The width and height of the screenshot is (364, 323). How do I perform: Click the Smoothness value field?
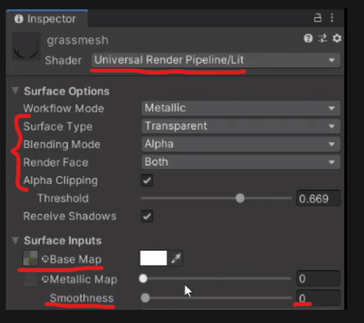[318, 298]
